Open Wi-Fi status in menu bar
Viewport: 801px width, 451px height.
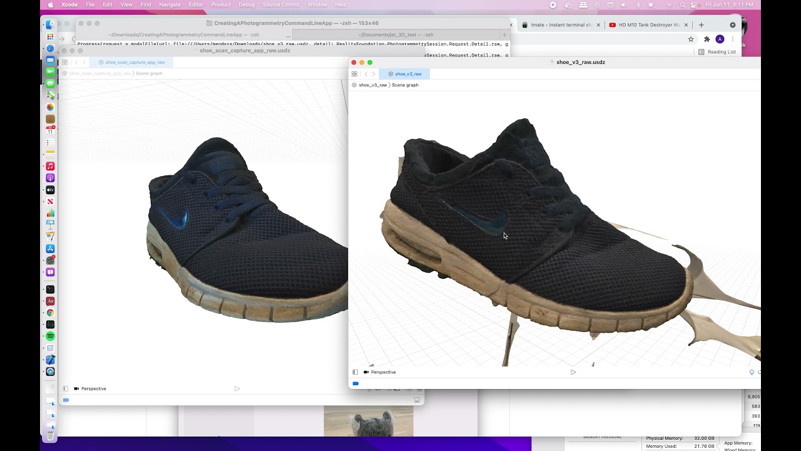668,5
